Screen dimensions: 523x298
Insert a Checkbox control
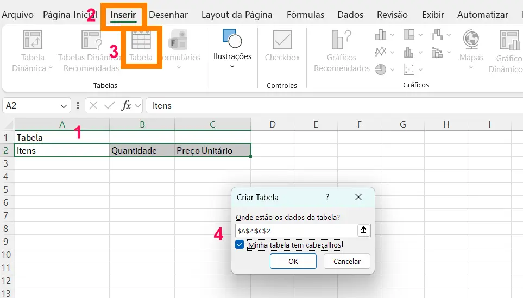coord(282,40)
